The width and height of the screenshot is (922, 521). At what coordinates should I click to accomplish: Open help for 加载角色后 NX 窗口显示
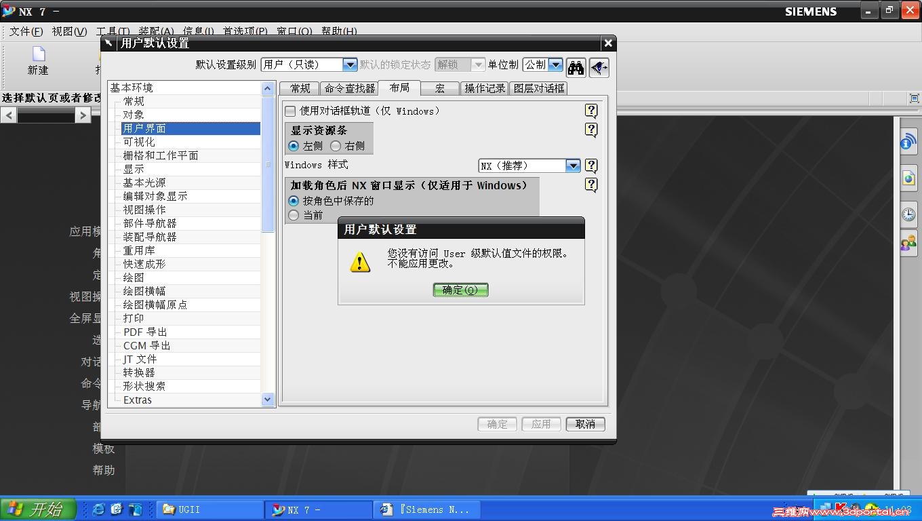click(x=591, y=185)
